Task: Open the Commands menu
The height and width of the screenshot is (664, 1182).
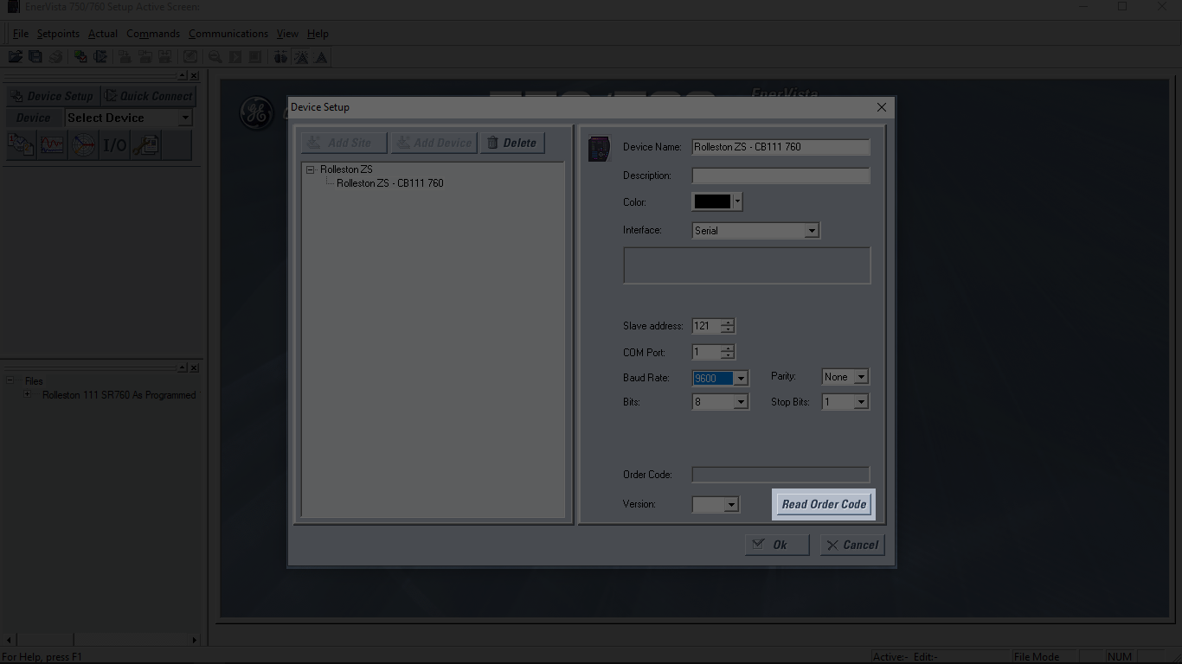Action: click(x=153, y=34)
